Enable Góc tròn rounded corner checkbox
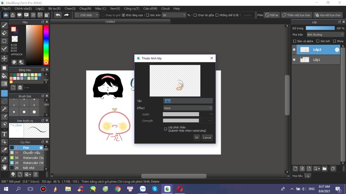Image resolution: width=346 pixels, height=194 pixels. coord(148,15)
